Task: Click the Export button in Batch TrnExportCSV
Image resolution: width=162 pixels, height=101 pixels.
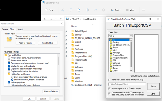Action: tap(153, 86)
